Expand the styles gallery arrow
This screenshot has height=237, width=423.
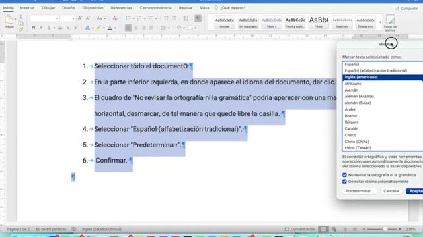pyautogui.click(x=380, y=22)
